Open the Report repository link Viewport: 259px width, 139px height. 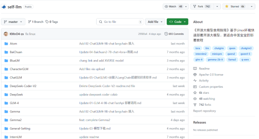(205, 111)
